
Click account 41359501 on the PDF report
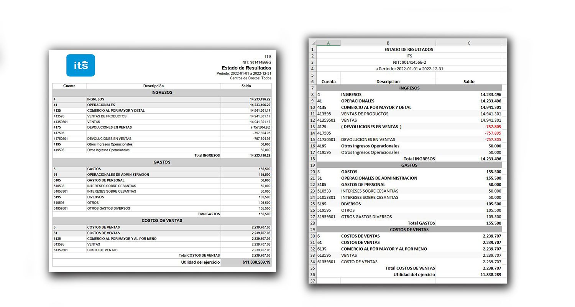(60, 122)
